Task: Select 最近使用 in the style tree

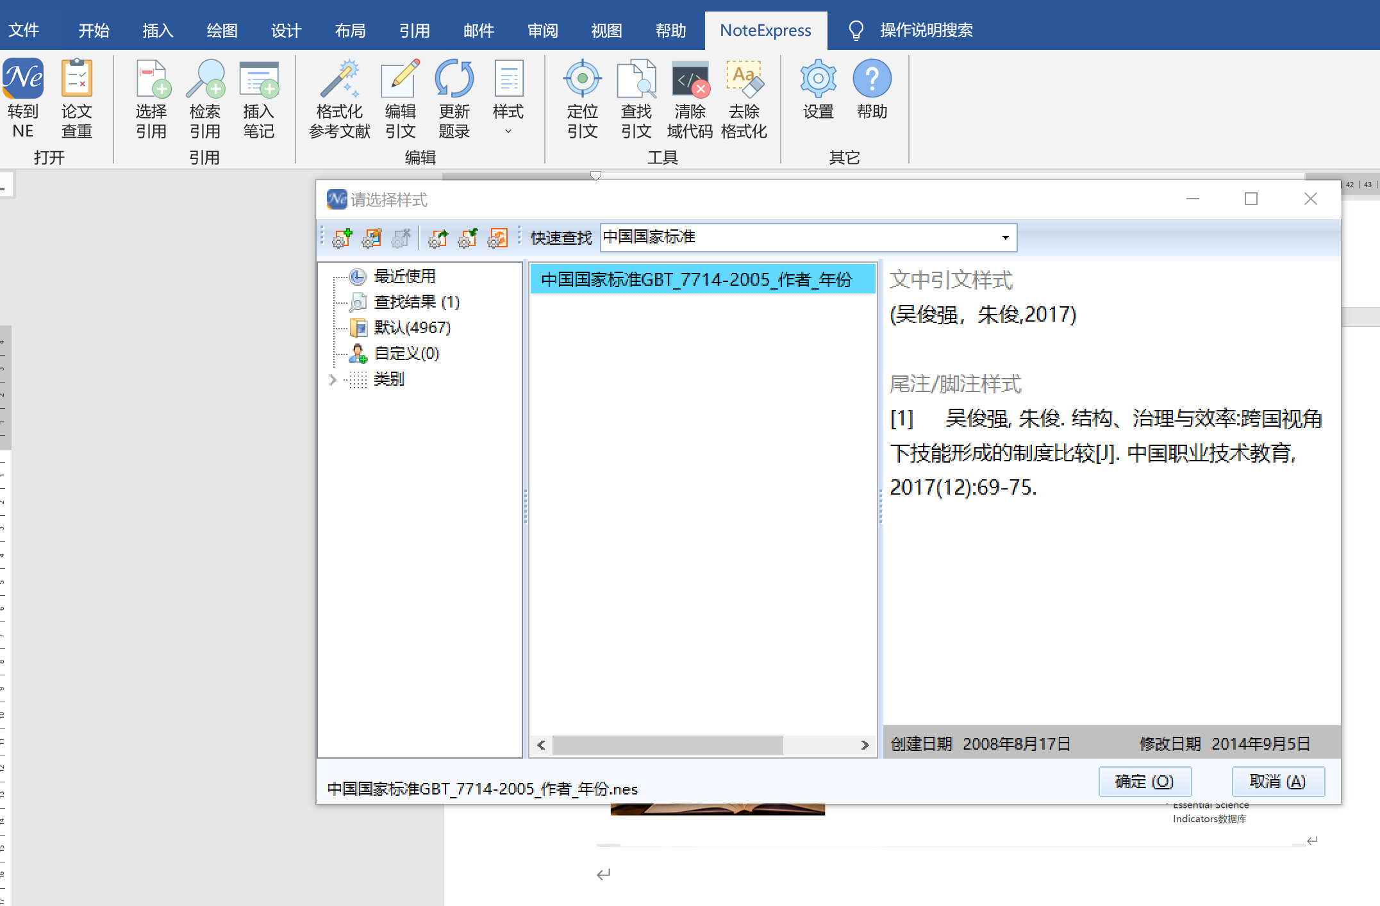Action: [405, 276]
